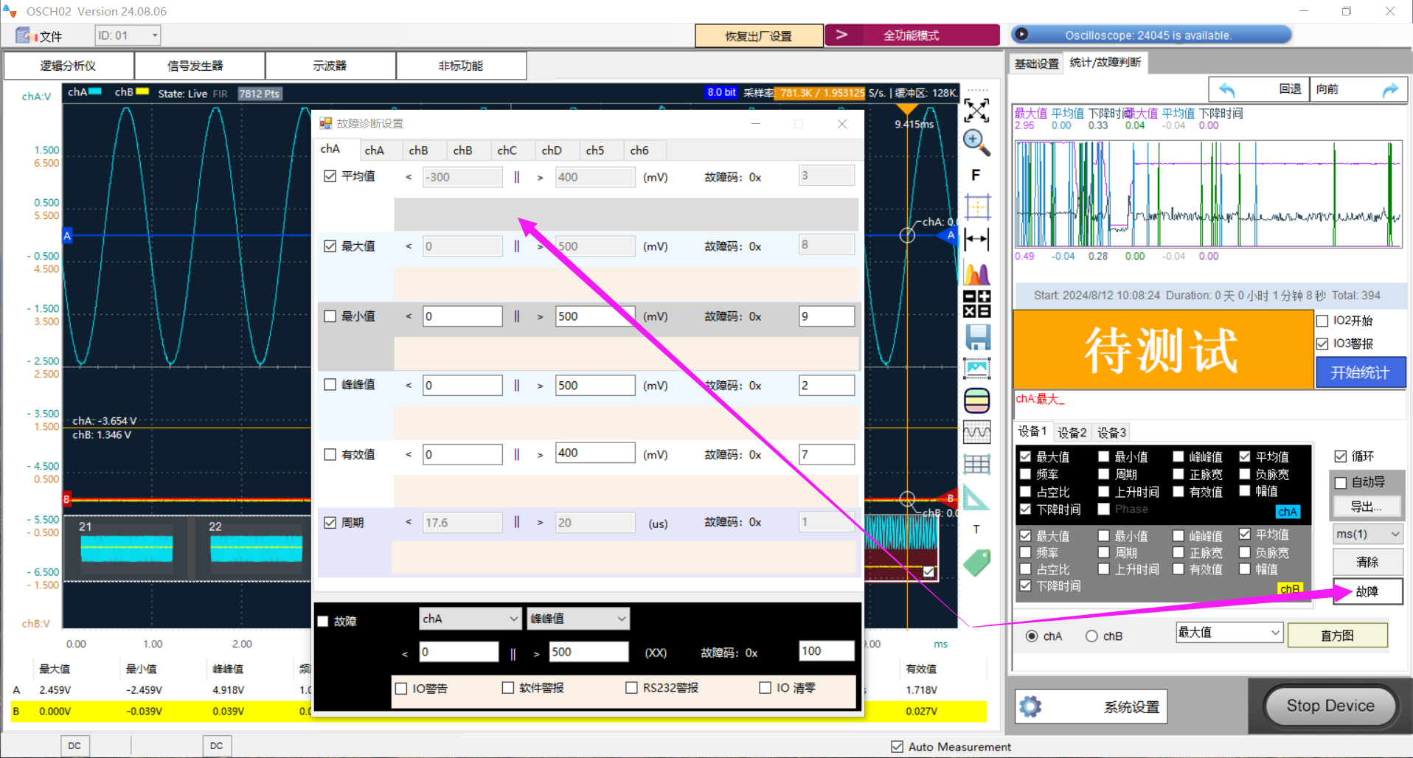Click the 峰峰值 upper limit input field
Image resolution: width=1413 pixels, height=758 pixels.
pyautogui.click(x=594, y=386)
